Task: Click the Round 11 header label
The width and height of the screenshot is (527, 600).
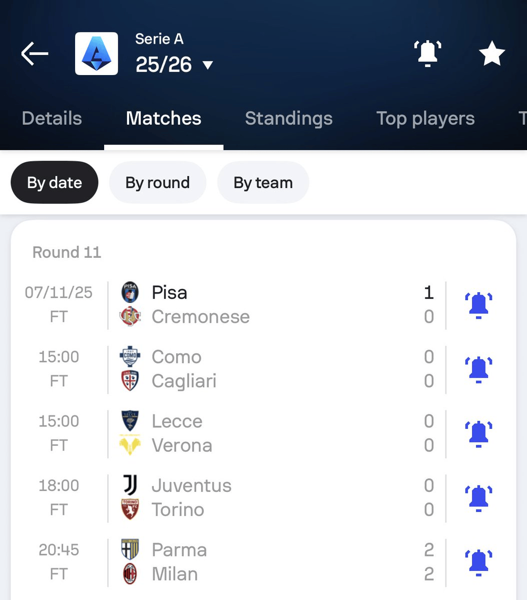Action: coord(67,252)
